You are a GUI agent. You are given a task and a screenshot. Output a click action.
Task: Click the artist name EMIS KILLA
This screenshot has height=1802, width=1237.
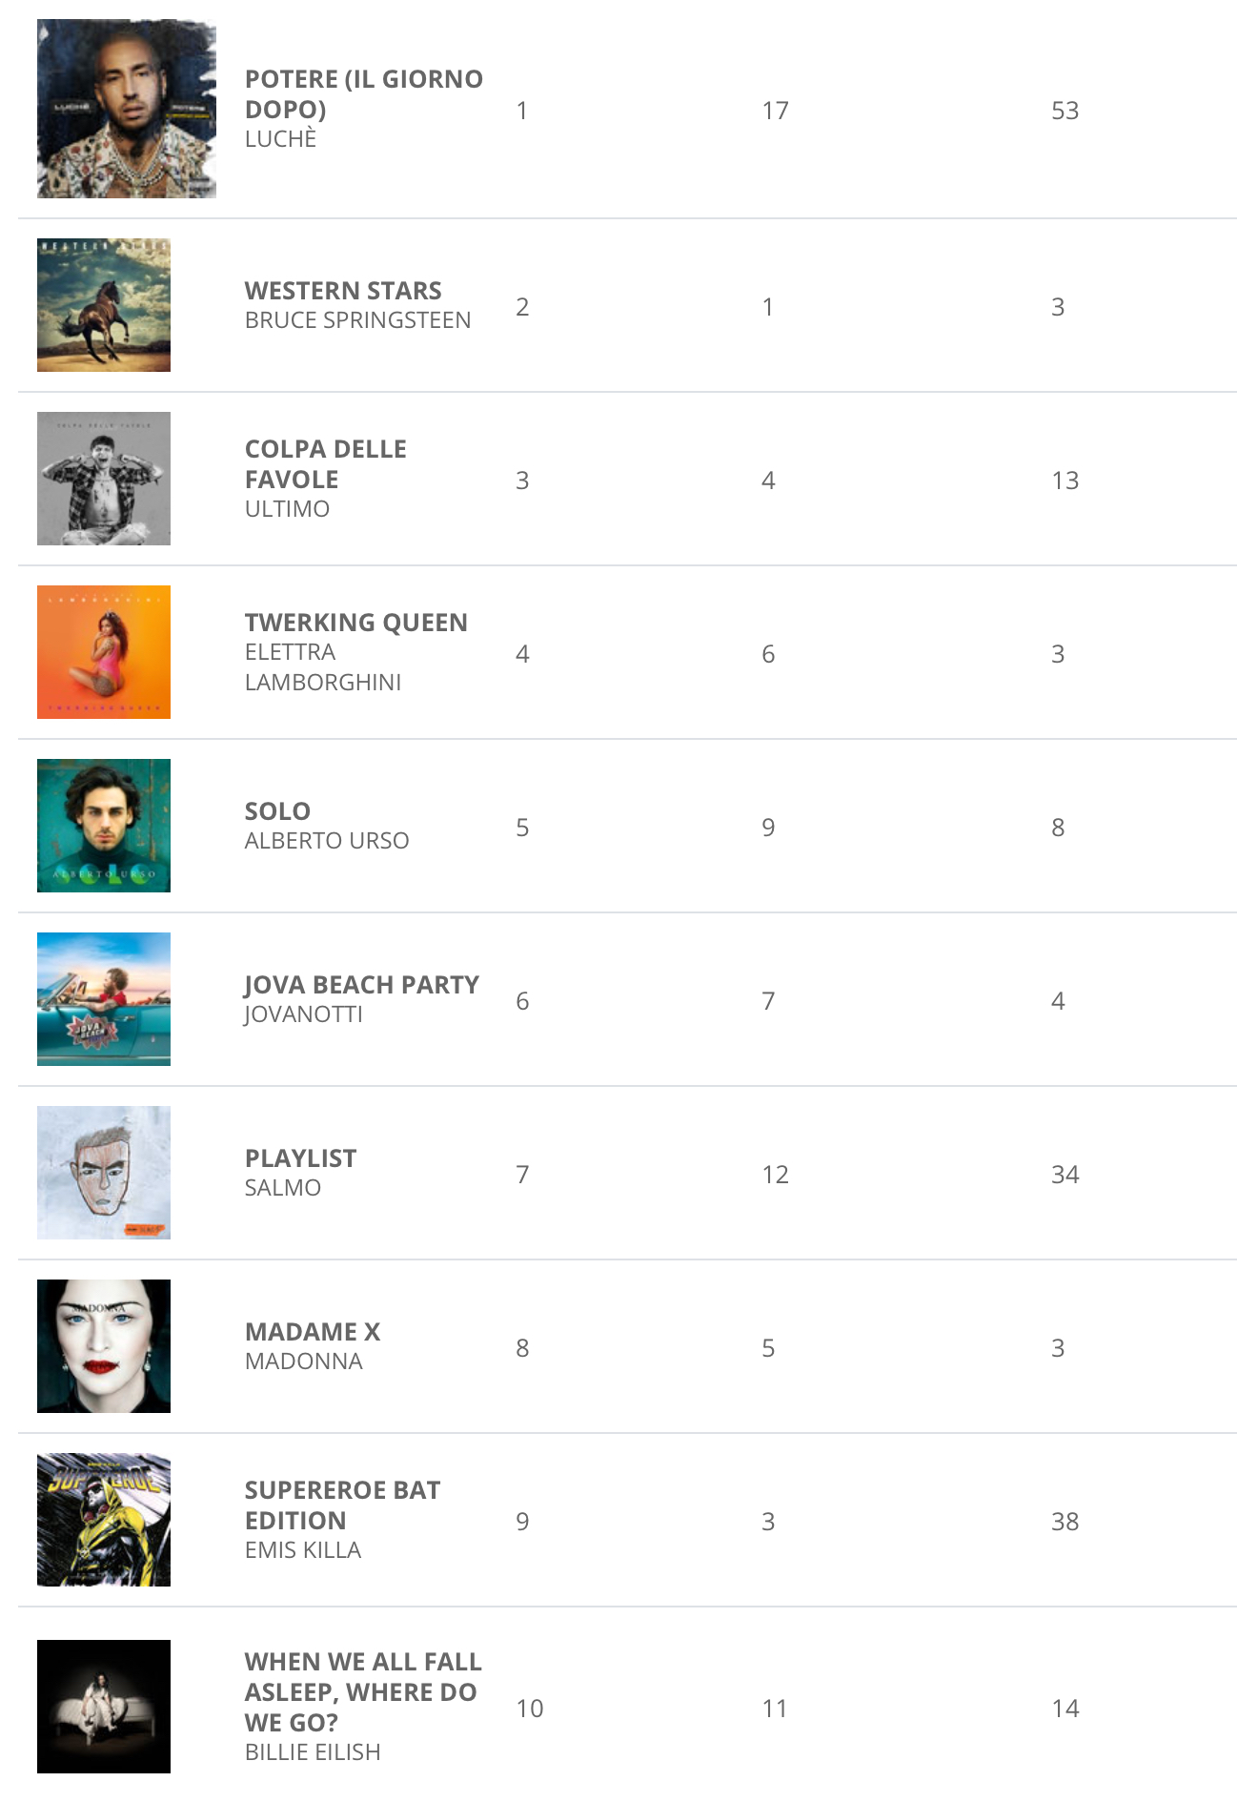coord(303,1550)
